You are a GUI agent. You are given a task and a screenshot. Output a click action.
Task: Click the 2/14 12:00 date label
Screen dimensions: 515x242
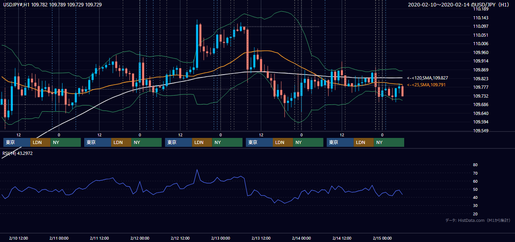[x=342, y=238]
